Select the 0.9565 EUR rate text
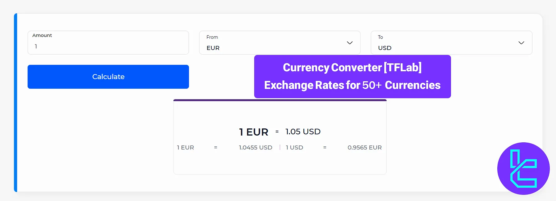 (365, 147)
